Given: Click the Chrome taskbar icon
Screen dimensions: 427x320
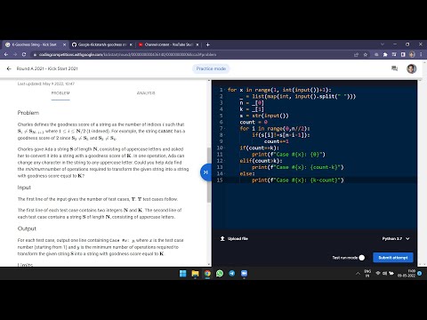Looking at the screenshot, I should click(x=207, y=274).
